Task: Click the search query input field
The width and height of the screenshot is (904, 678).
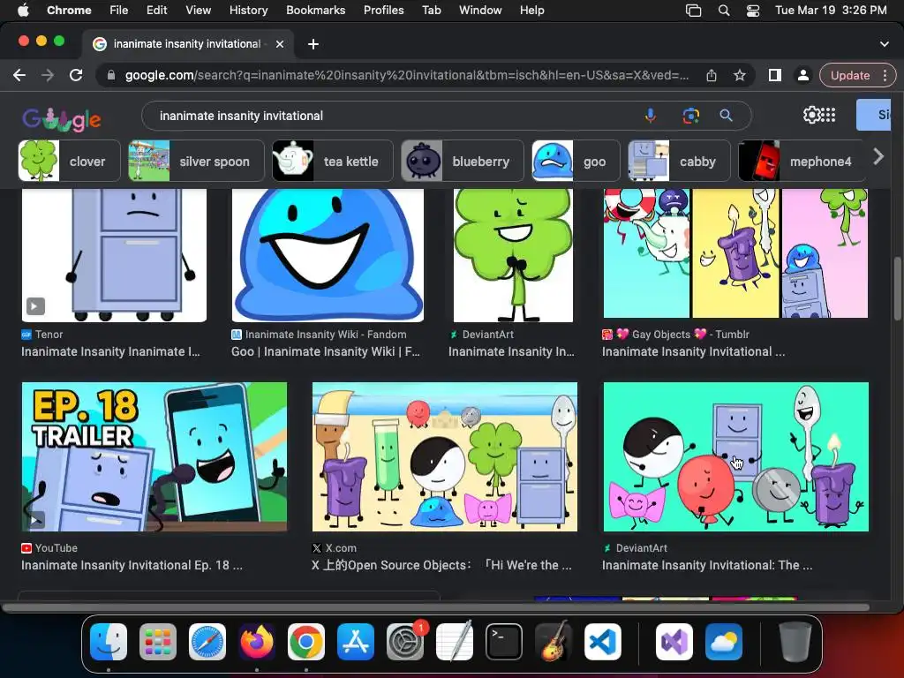Action: (x=392, y=116)
